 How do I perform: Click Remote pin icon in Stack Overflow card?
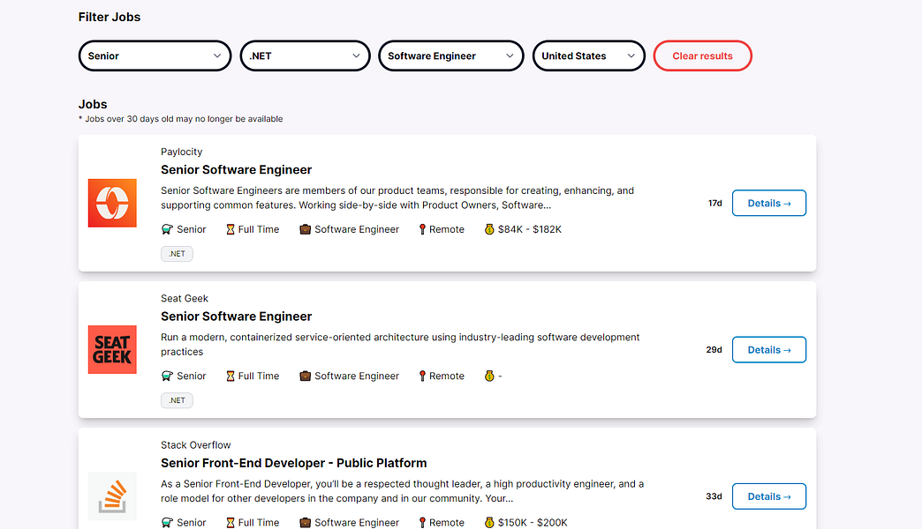(x=422, y=523)
